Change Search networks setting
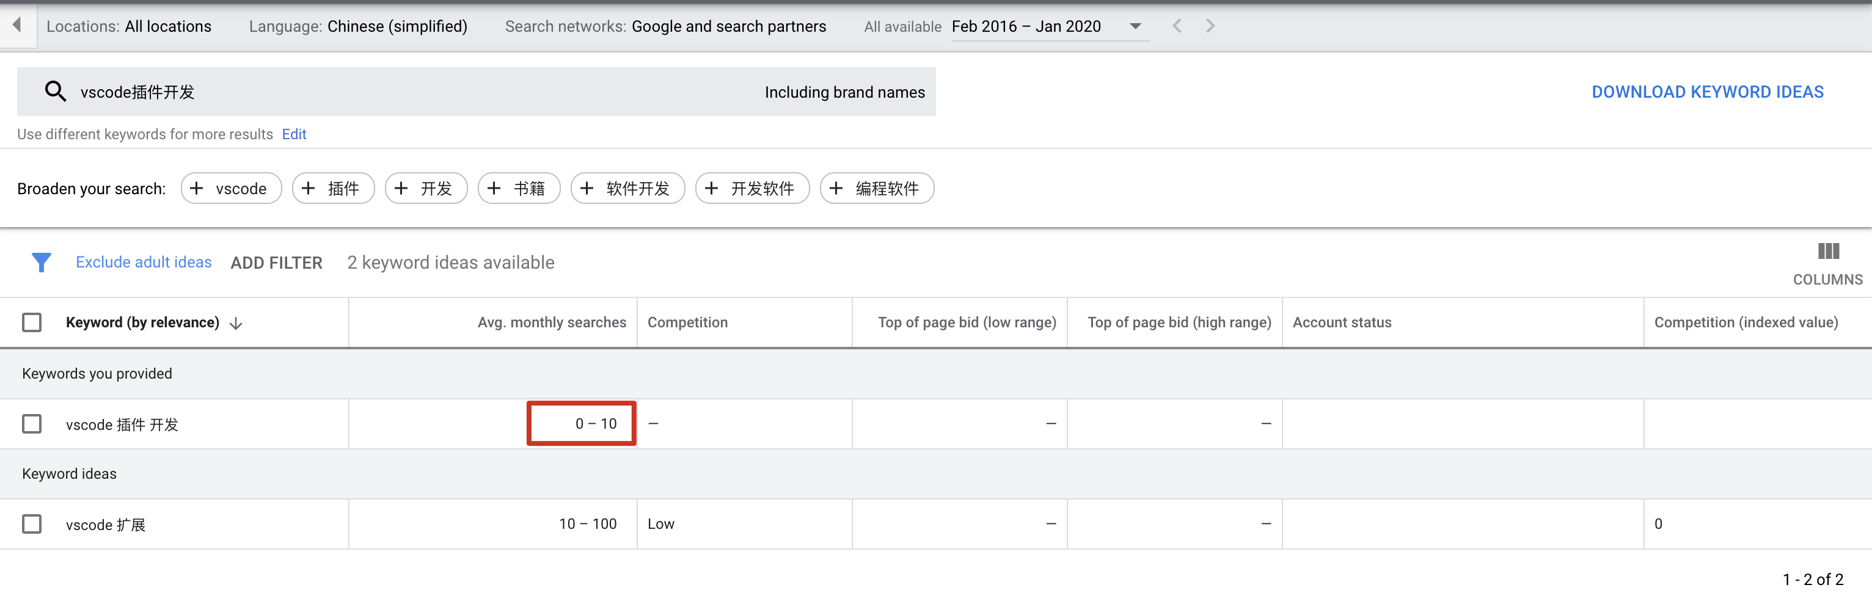Image resolution: width=1872 pixels, height=607 pixels. click(x=728, y=27)
